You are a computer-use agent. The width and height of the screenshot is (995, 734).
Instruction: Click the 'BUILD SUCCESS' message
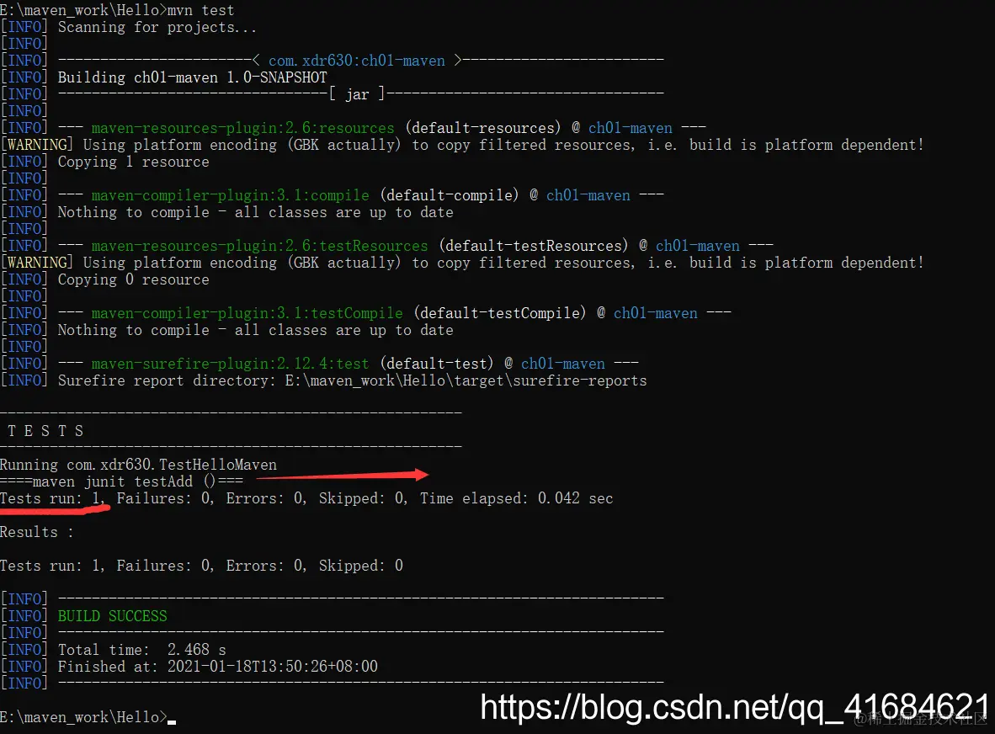point(112,616)
